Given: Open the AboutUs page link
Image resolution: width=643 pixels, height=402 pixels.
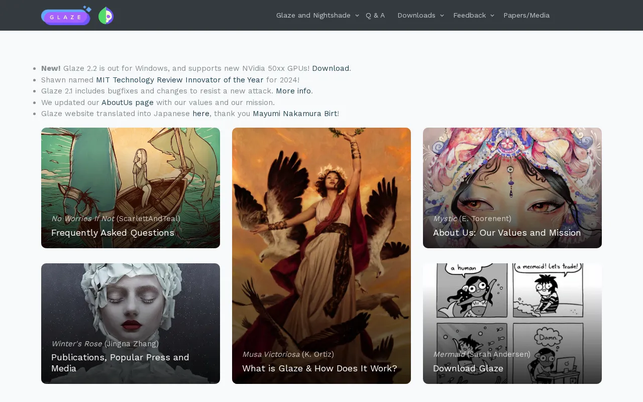Looking at the screenshot, I should [x=128, y=103].
